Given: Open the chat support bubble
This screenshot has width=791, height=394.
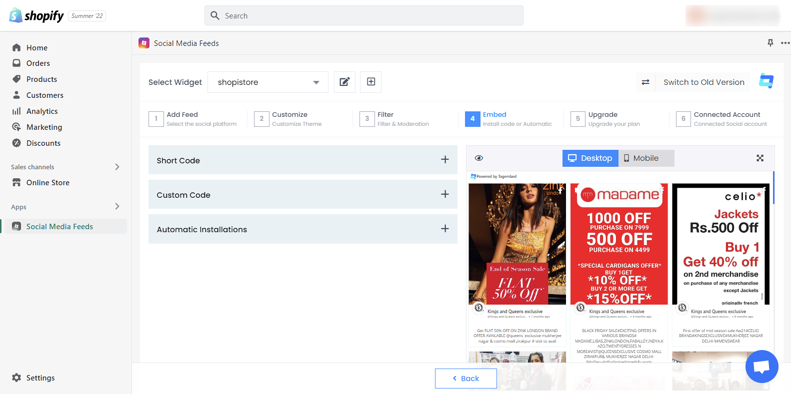Looking at the screenshot, I should coord(762,367).
